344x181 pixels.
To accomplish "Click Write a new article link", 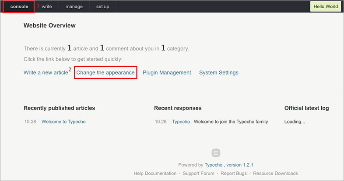I will coord(46,72).
